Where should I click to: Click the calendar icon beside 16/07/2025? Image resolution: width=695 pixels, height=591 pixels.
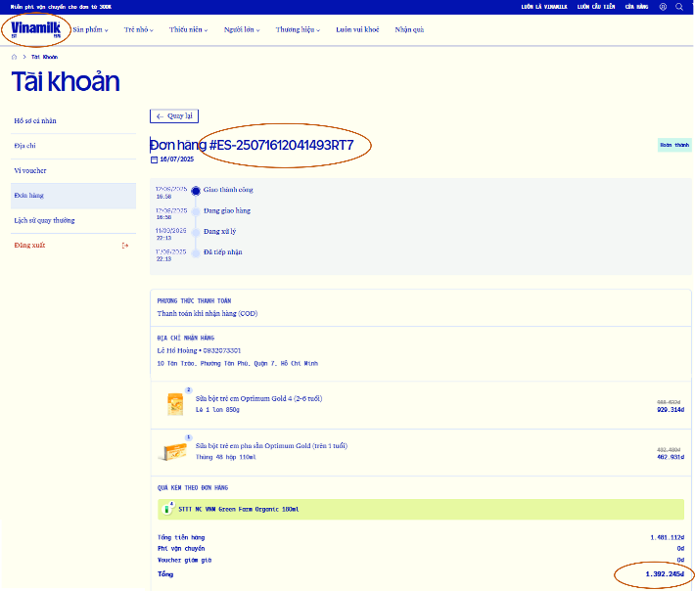coord(154,159)
